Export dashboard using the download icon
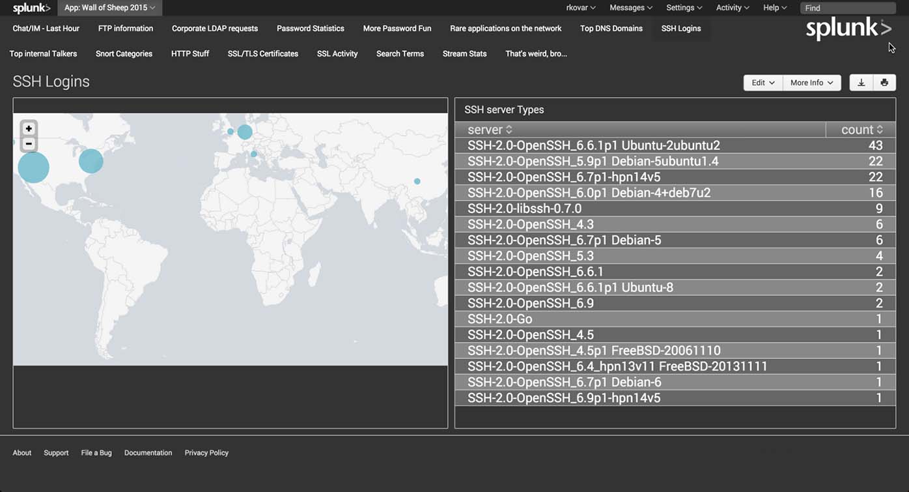The image size is (909, 492). pyautogui.click(x=861, y=83)
